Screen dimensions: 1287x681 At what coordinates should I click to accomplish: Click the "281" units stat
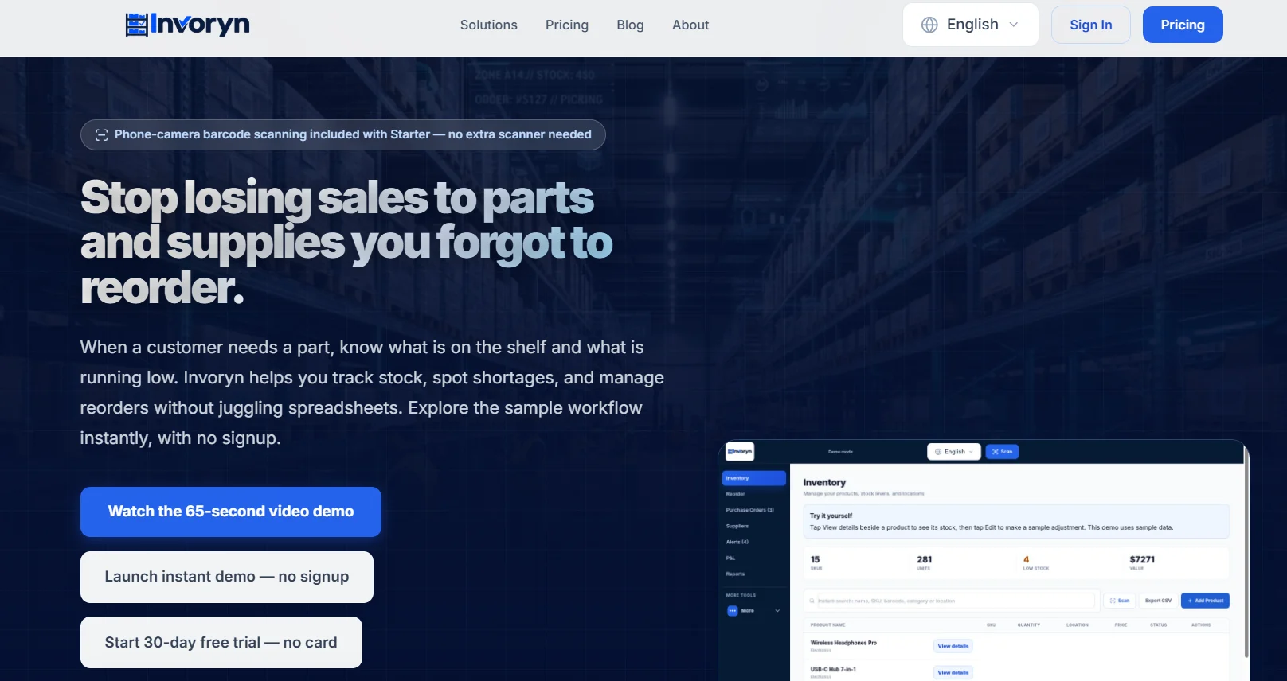925,559
